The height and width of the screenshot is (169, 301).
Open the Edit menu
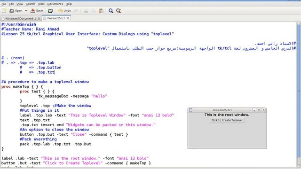pos(11,4)
